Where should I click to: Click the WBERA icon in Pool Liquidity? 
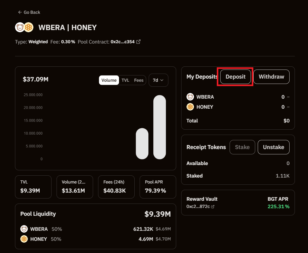click(24, 229)
